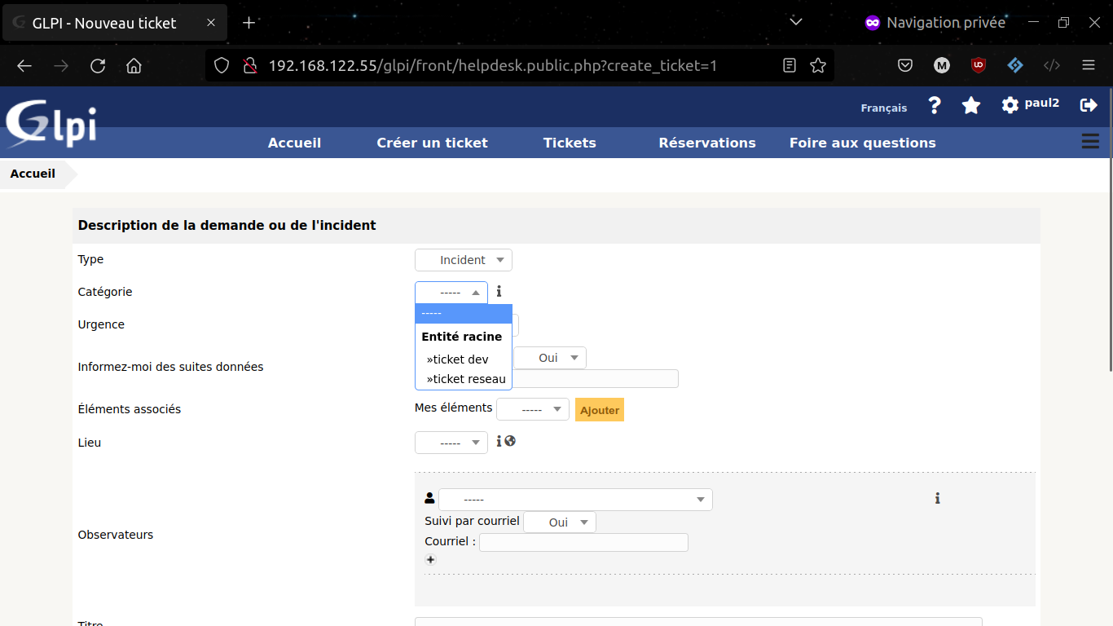Open the Lieu dropdown
The height and width of the screenshot is (626, 1113).
click(x=451, y=443)
